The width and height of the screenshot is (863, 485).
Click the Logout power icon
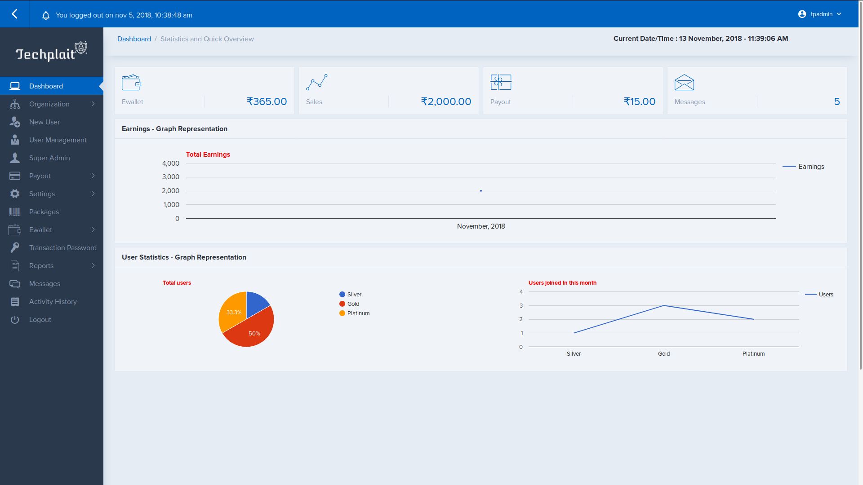pyautogui.click(x=15, y=319)
